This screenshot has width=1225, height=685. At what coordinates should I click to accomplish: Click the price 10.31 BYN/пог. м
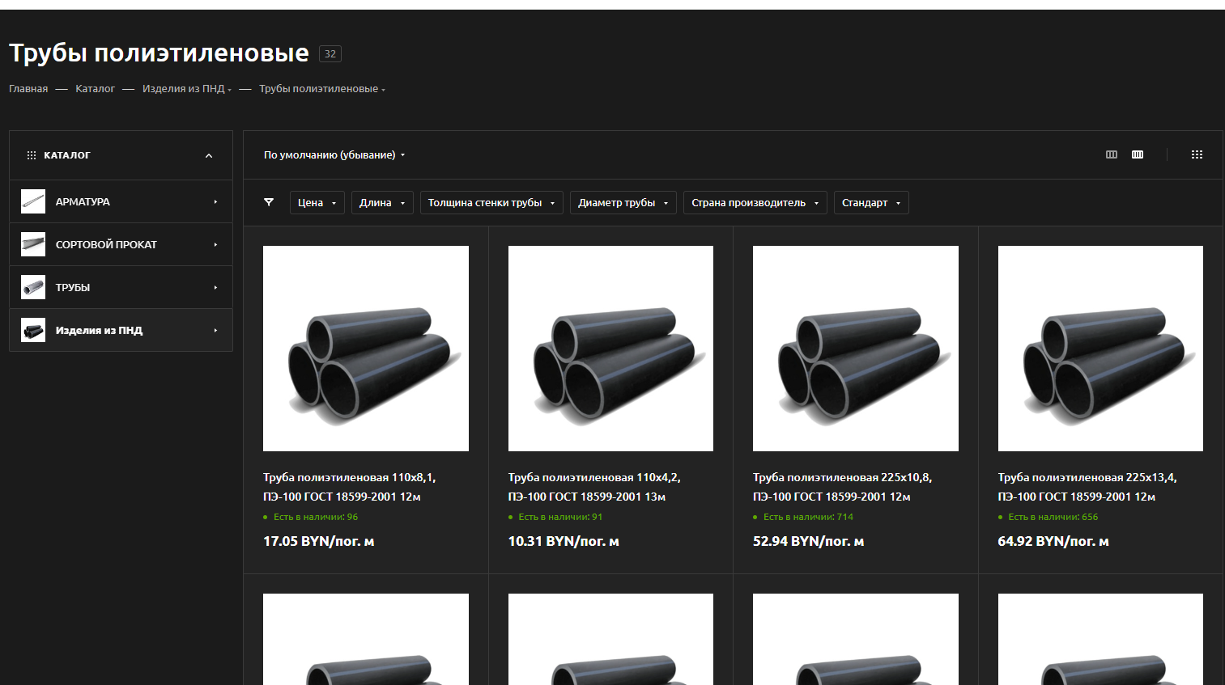pos(564,541)
